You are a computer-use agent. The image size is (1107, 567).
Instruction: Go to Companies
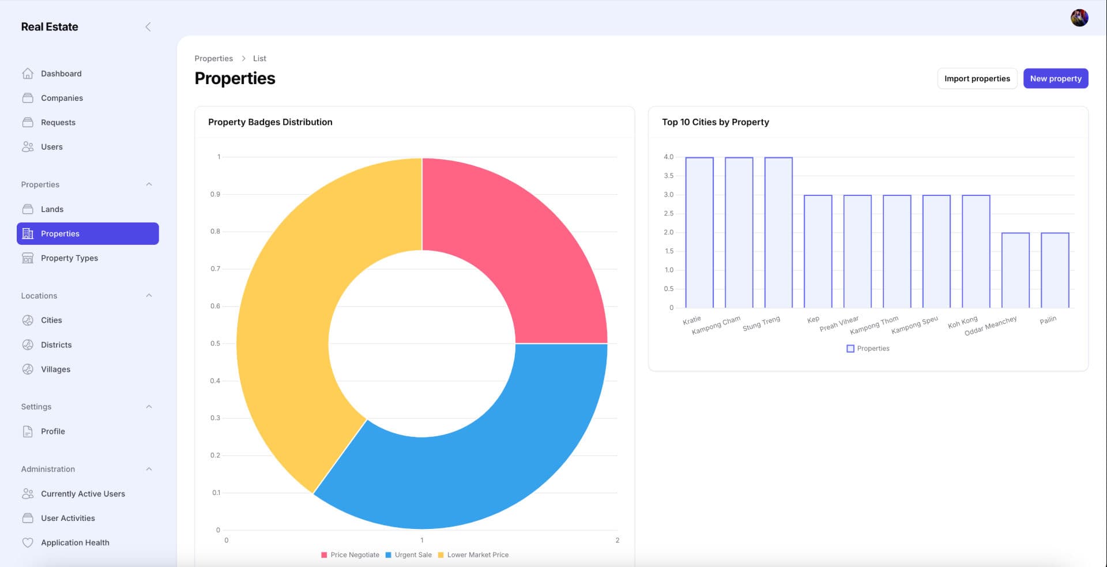88,98
